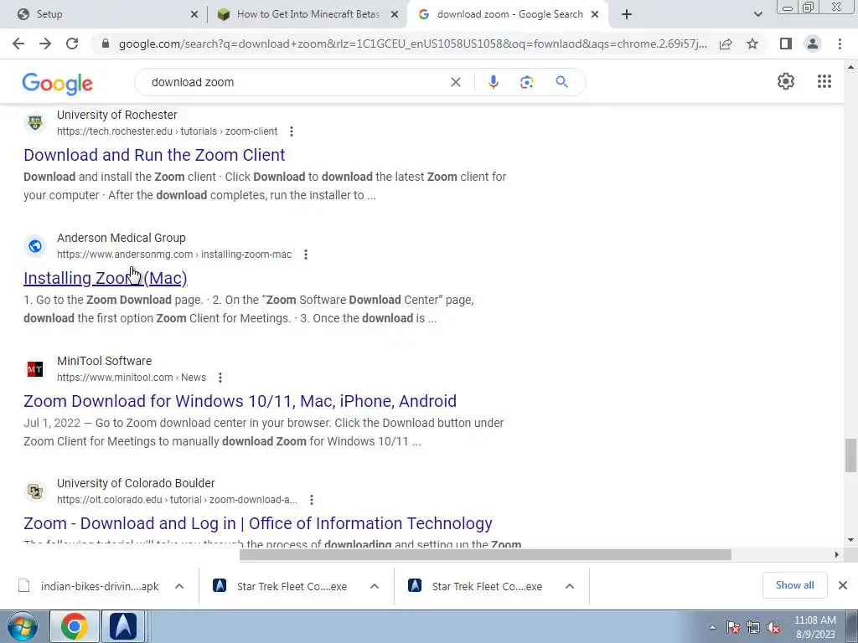Open network tray icon
Screen dimensions: 858x643
[x=753, y=627]
